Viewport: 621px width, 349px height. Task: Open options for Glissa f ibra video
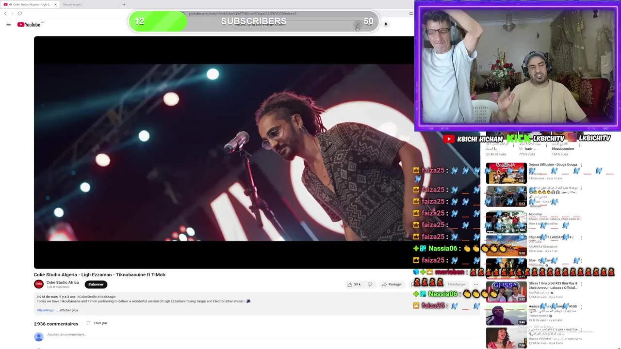[x=582, y=284]
